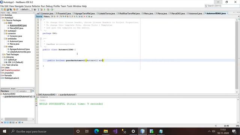The image size is (240, 135).
Task: Select MarcaDAO.java in the project tree
Action: point(16,28)
